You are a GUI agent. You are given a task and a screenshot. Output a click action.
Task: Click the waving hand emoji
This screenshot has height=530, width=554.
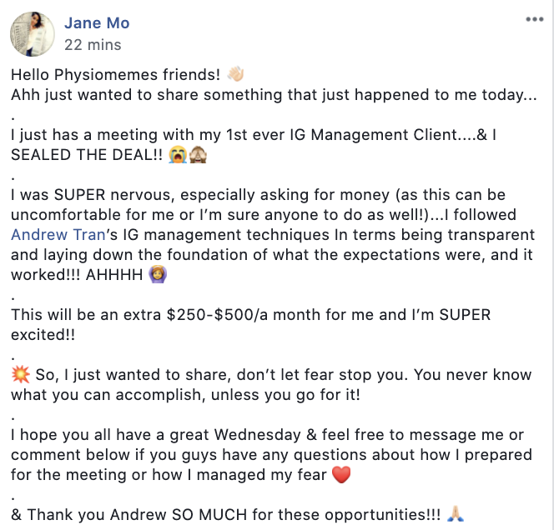(235, 73)
